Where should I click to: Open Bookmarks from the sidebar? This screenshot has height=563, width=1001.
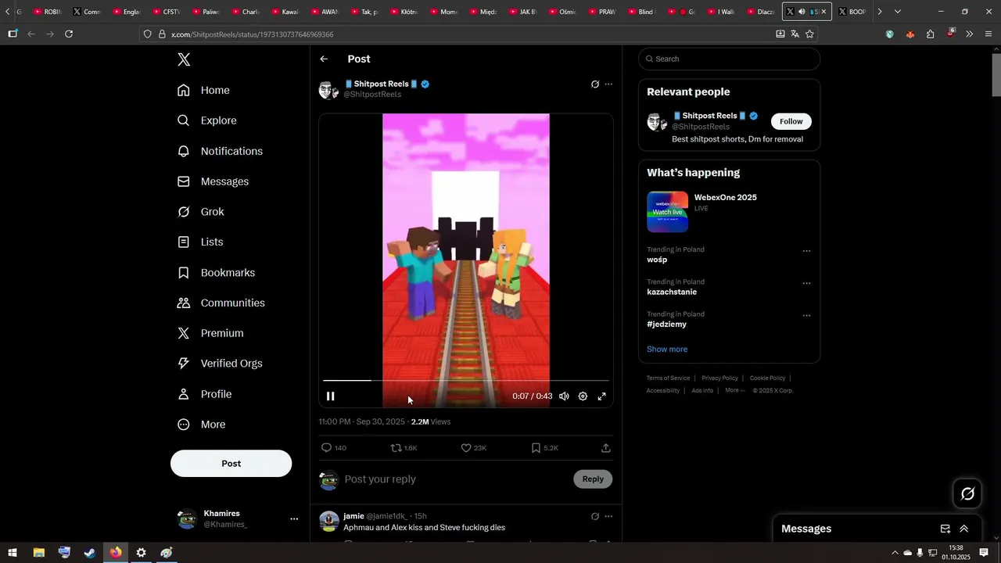(217, 273)
